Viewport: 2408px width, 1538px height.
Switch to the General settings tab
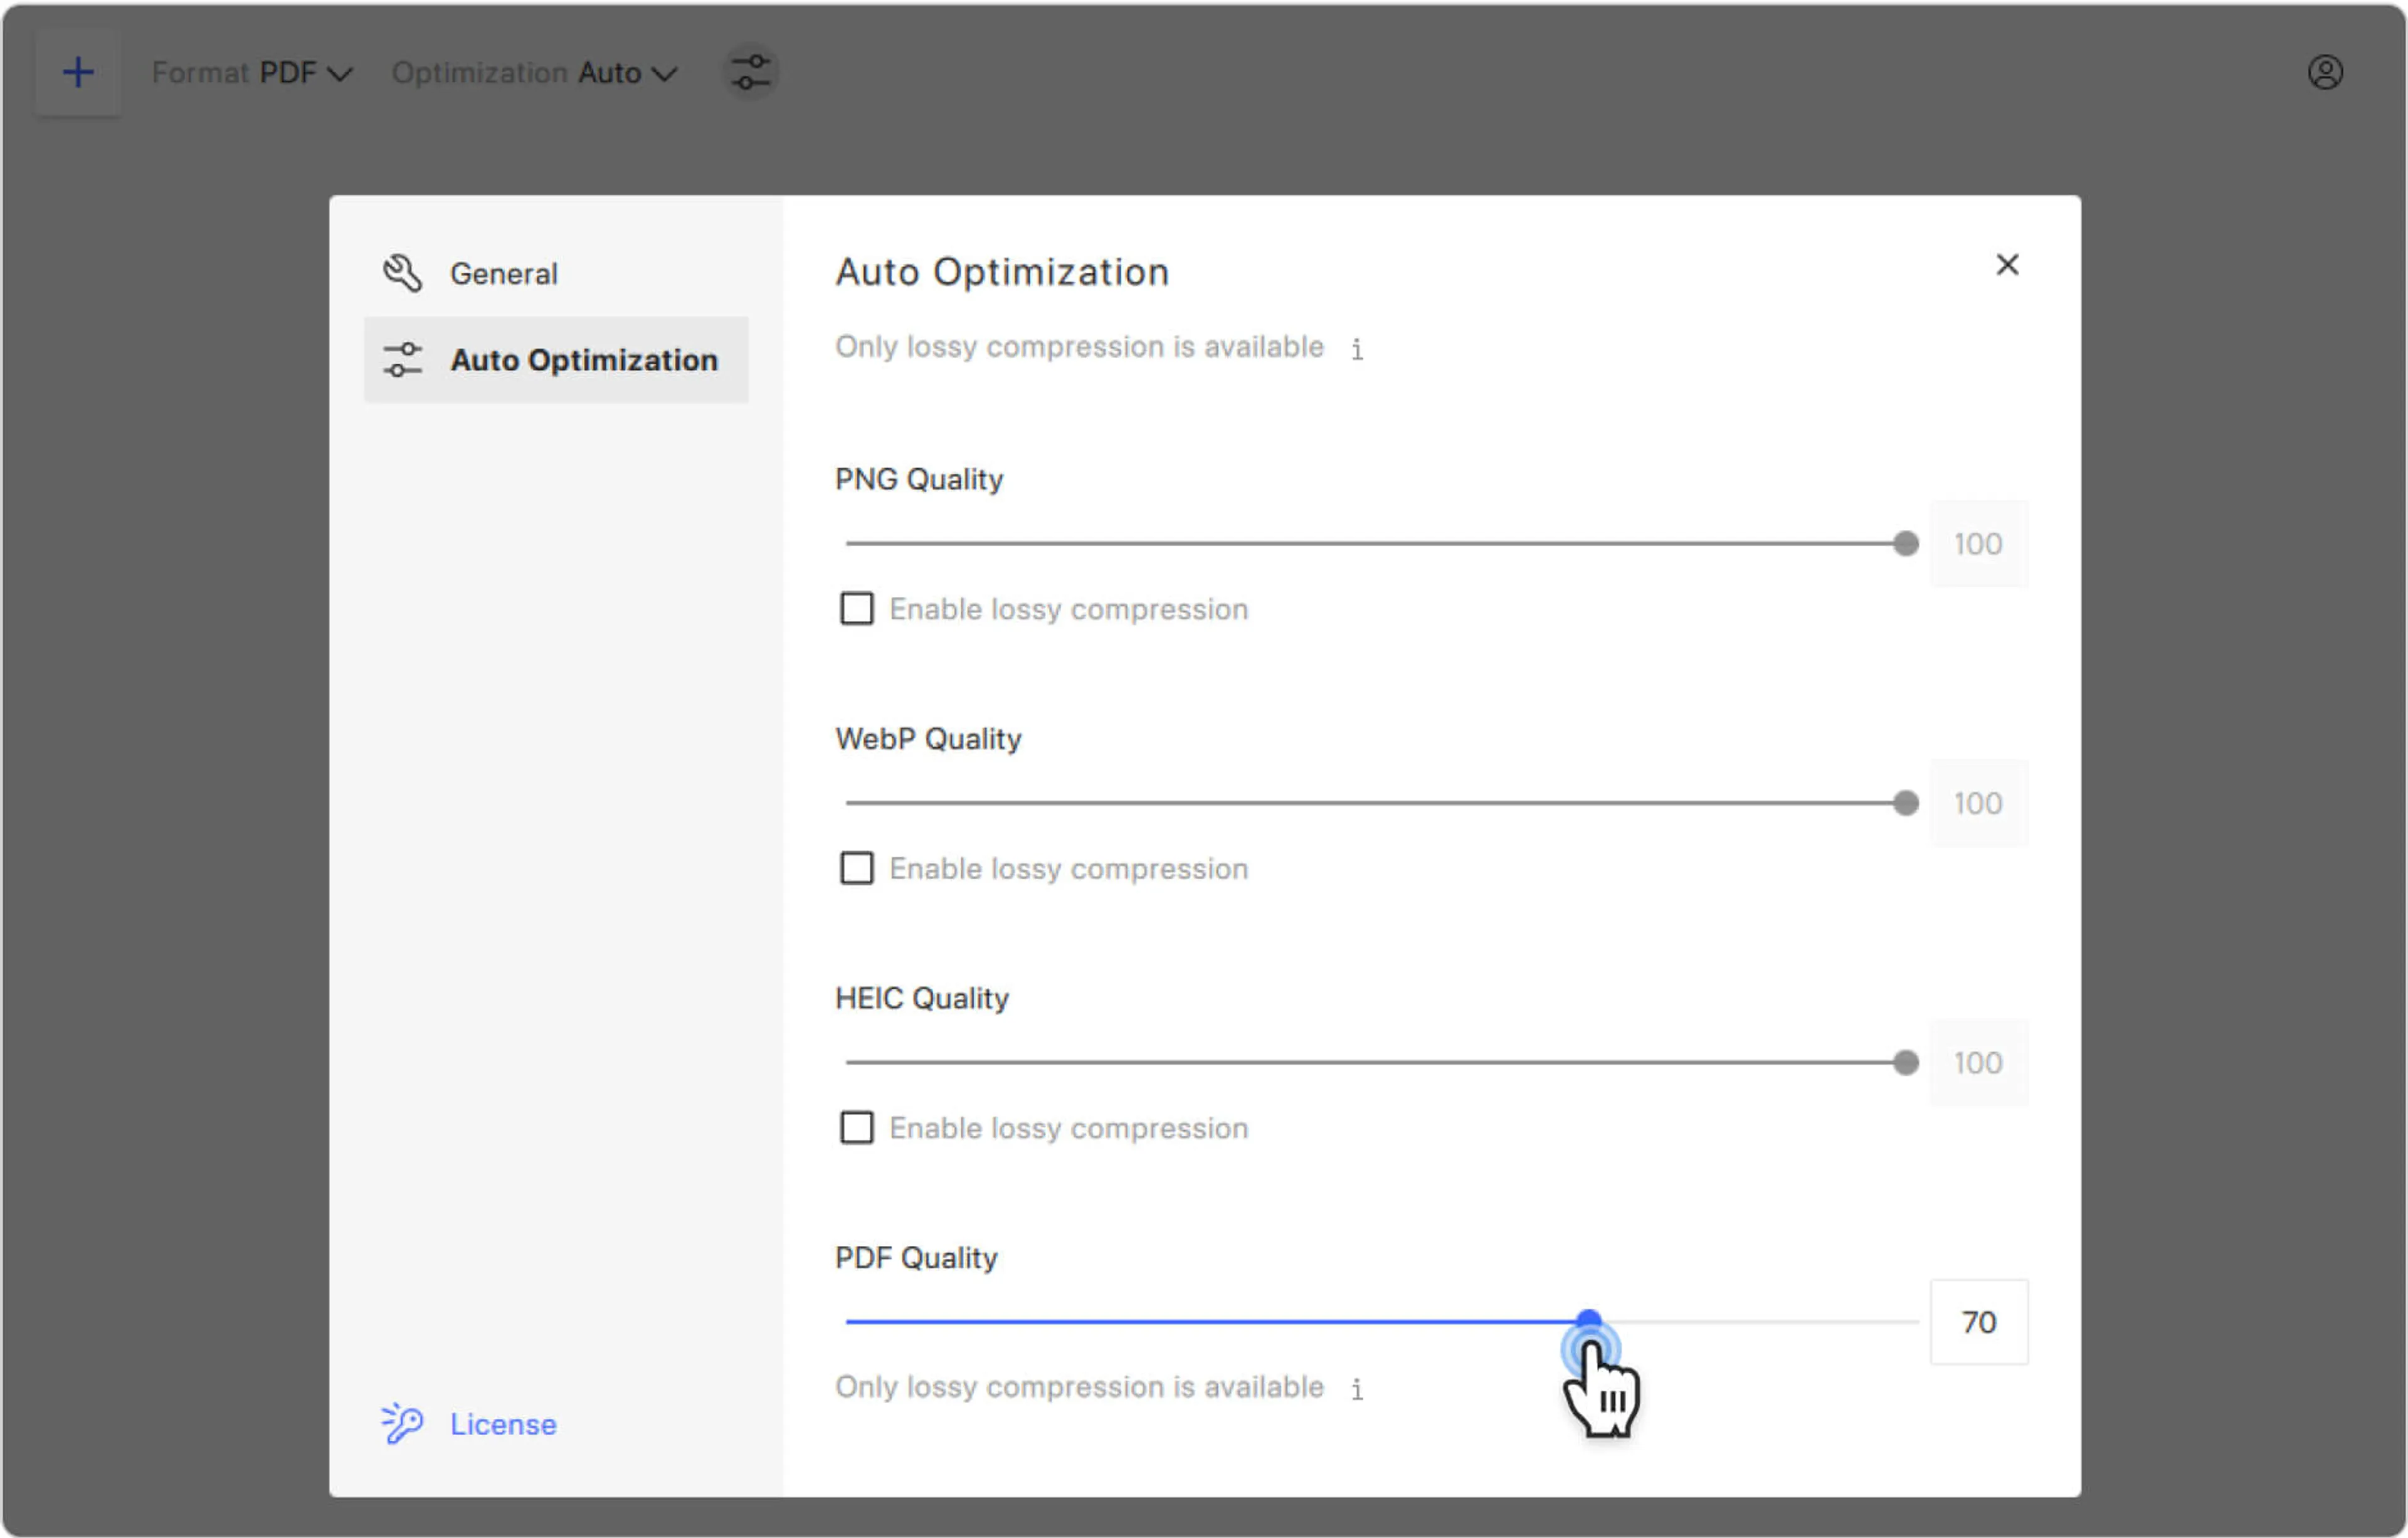(x=503, y=274)
